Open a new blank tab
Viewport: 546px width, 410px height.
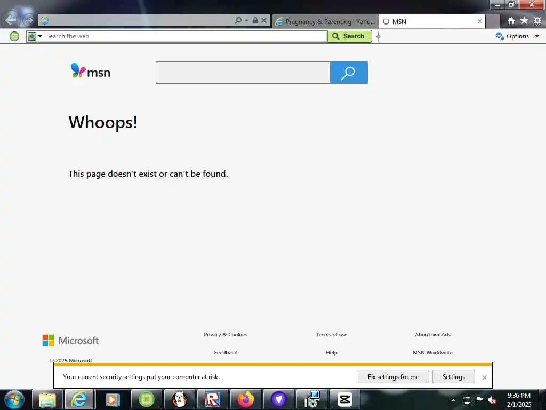pyautogui.click(x=492, y=21)
